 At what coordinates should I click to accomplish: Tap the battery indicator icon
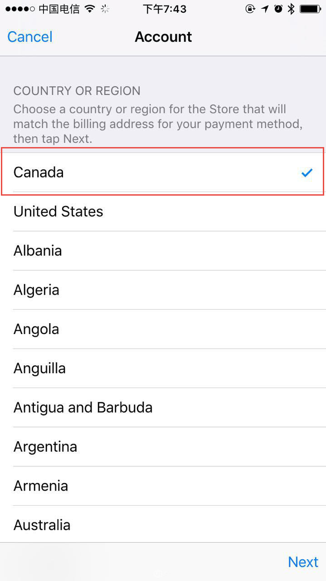coord(311,9)
